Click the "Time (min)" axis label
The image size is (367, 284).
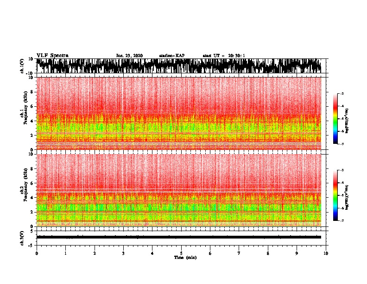coord(185,258)
